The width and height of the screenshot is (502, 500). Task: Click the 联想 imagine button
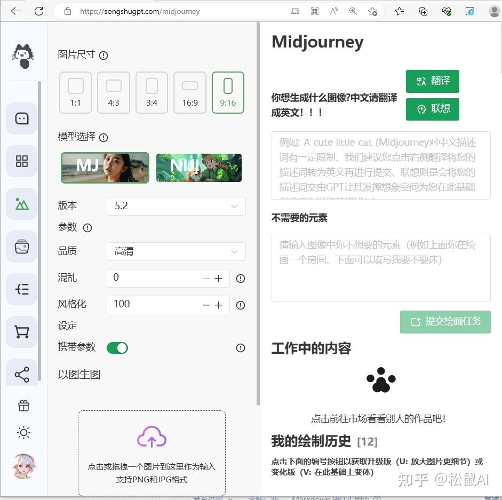[x=432, y=109]
